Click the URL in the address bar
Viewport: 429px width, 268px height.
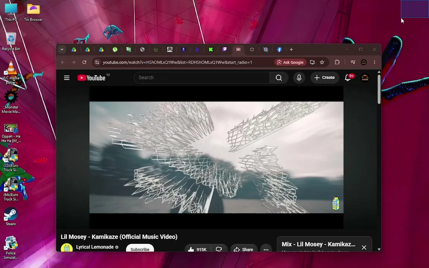coord(177,63)
